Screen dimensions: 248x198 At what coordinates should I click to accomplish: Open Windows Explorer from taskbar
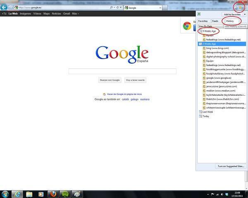click(x=29, y=194)
